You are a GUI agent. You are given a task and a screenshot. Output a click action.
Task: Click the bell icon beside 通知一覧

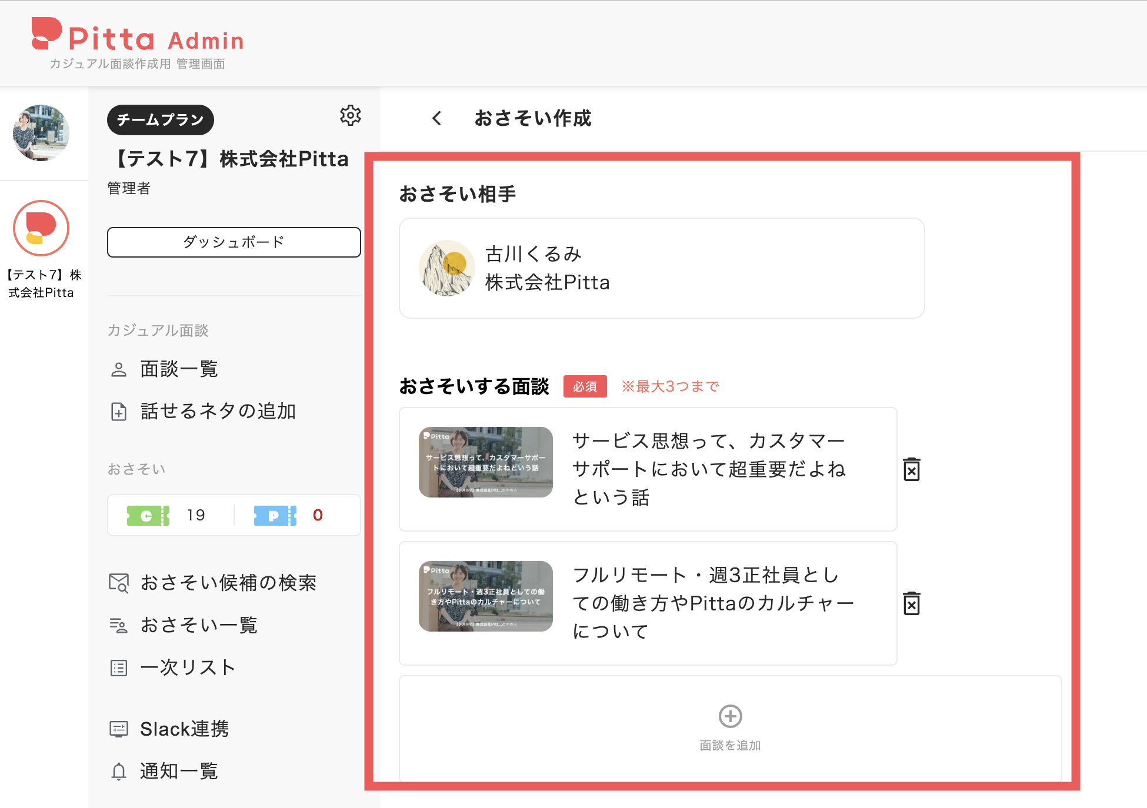tap(119, 771)
